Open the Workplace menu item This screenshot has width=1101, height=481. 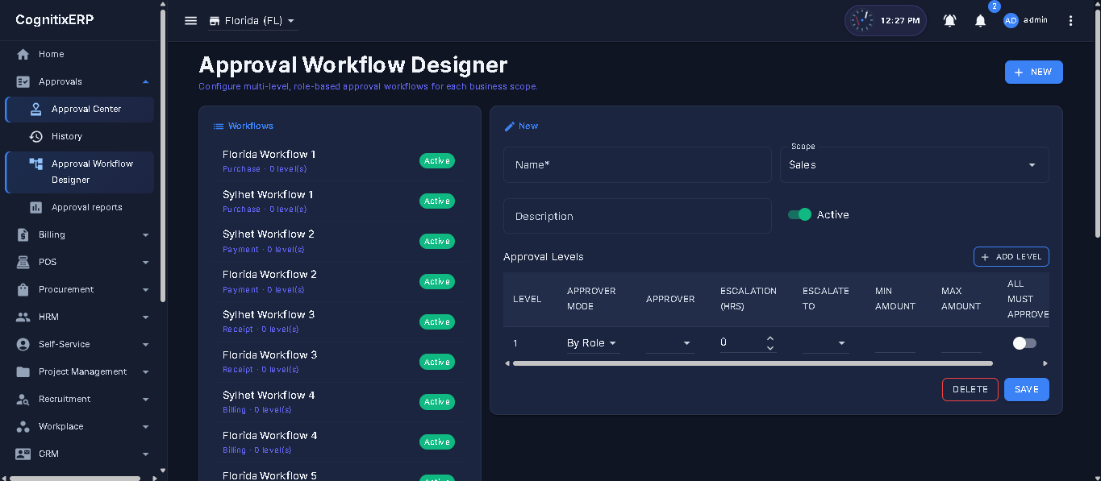tap(79, 426)
